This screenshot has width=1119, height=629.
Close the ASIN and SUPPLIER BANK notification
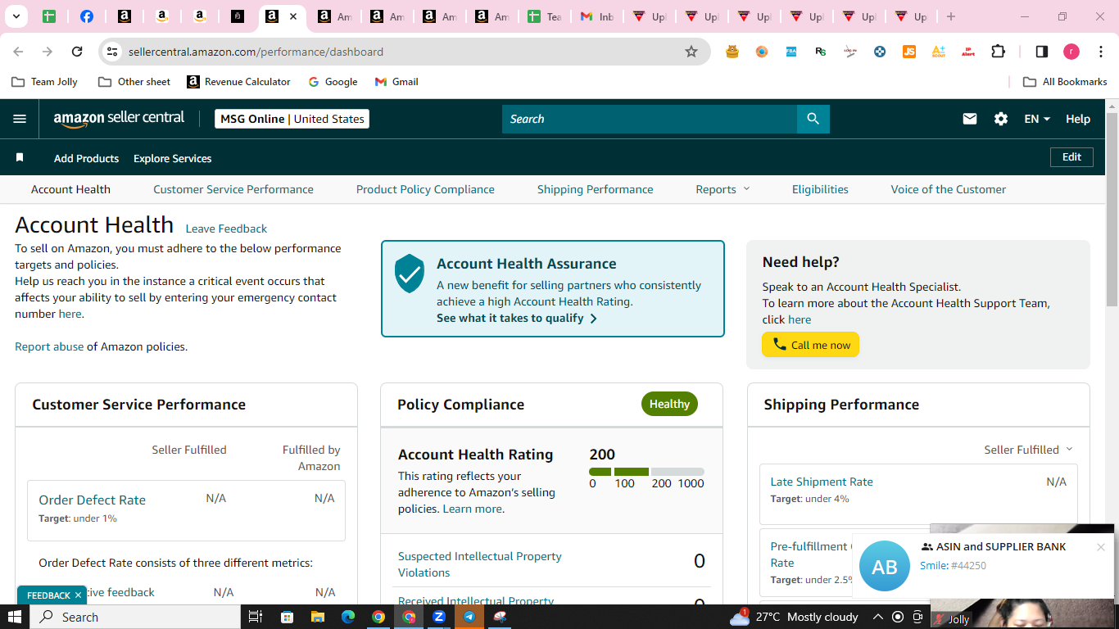[x=1101, y=547]
